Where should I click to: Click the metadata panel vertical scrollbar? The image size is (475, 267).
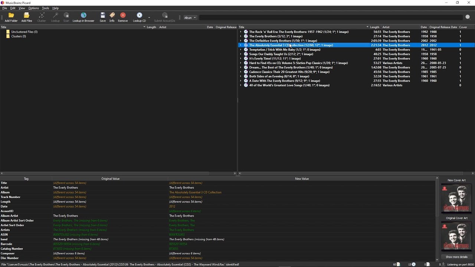(438, 219)
